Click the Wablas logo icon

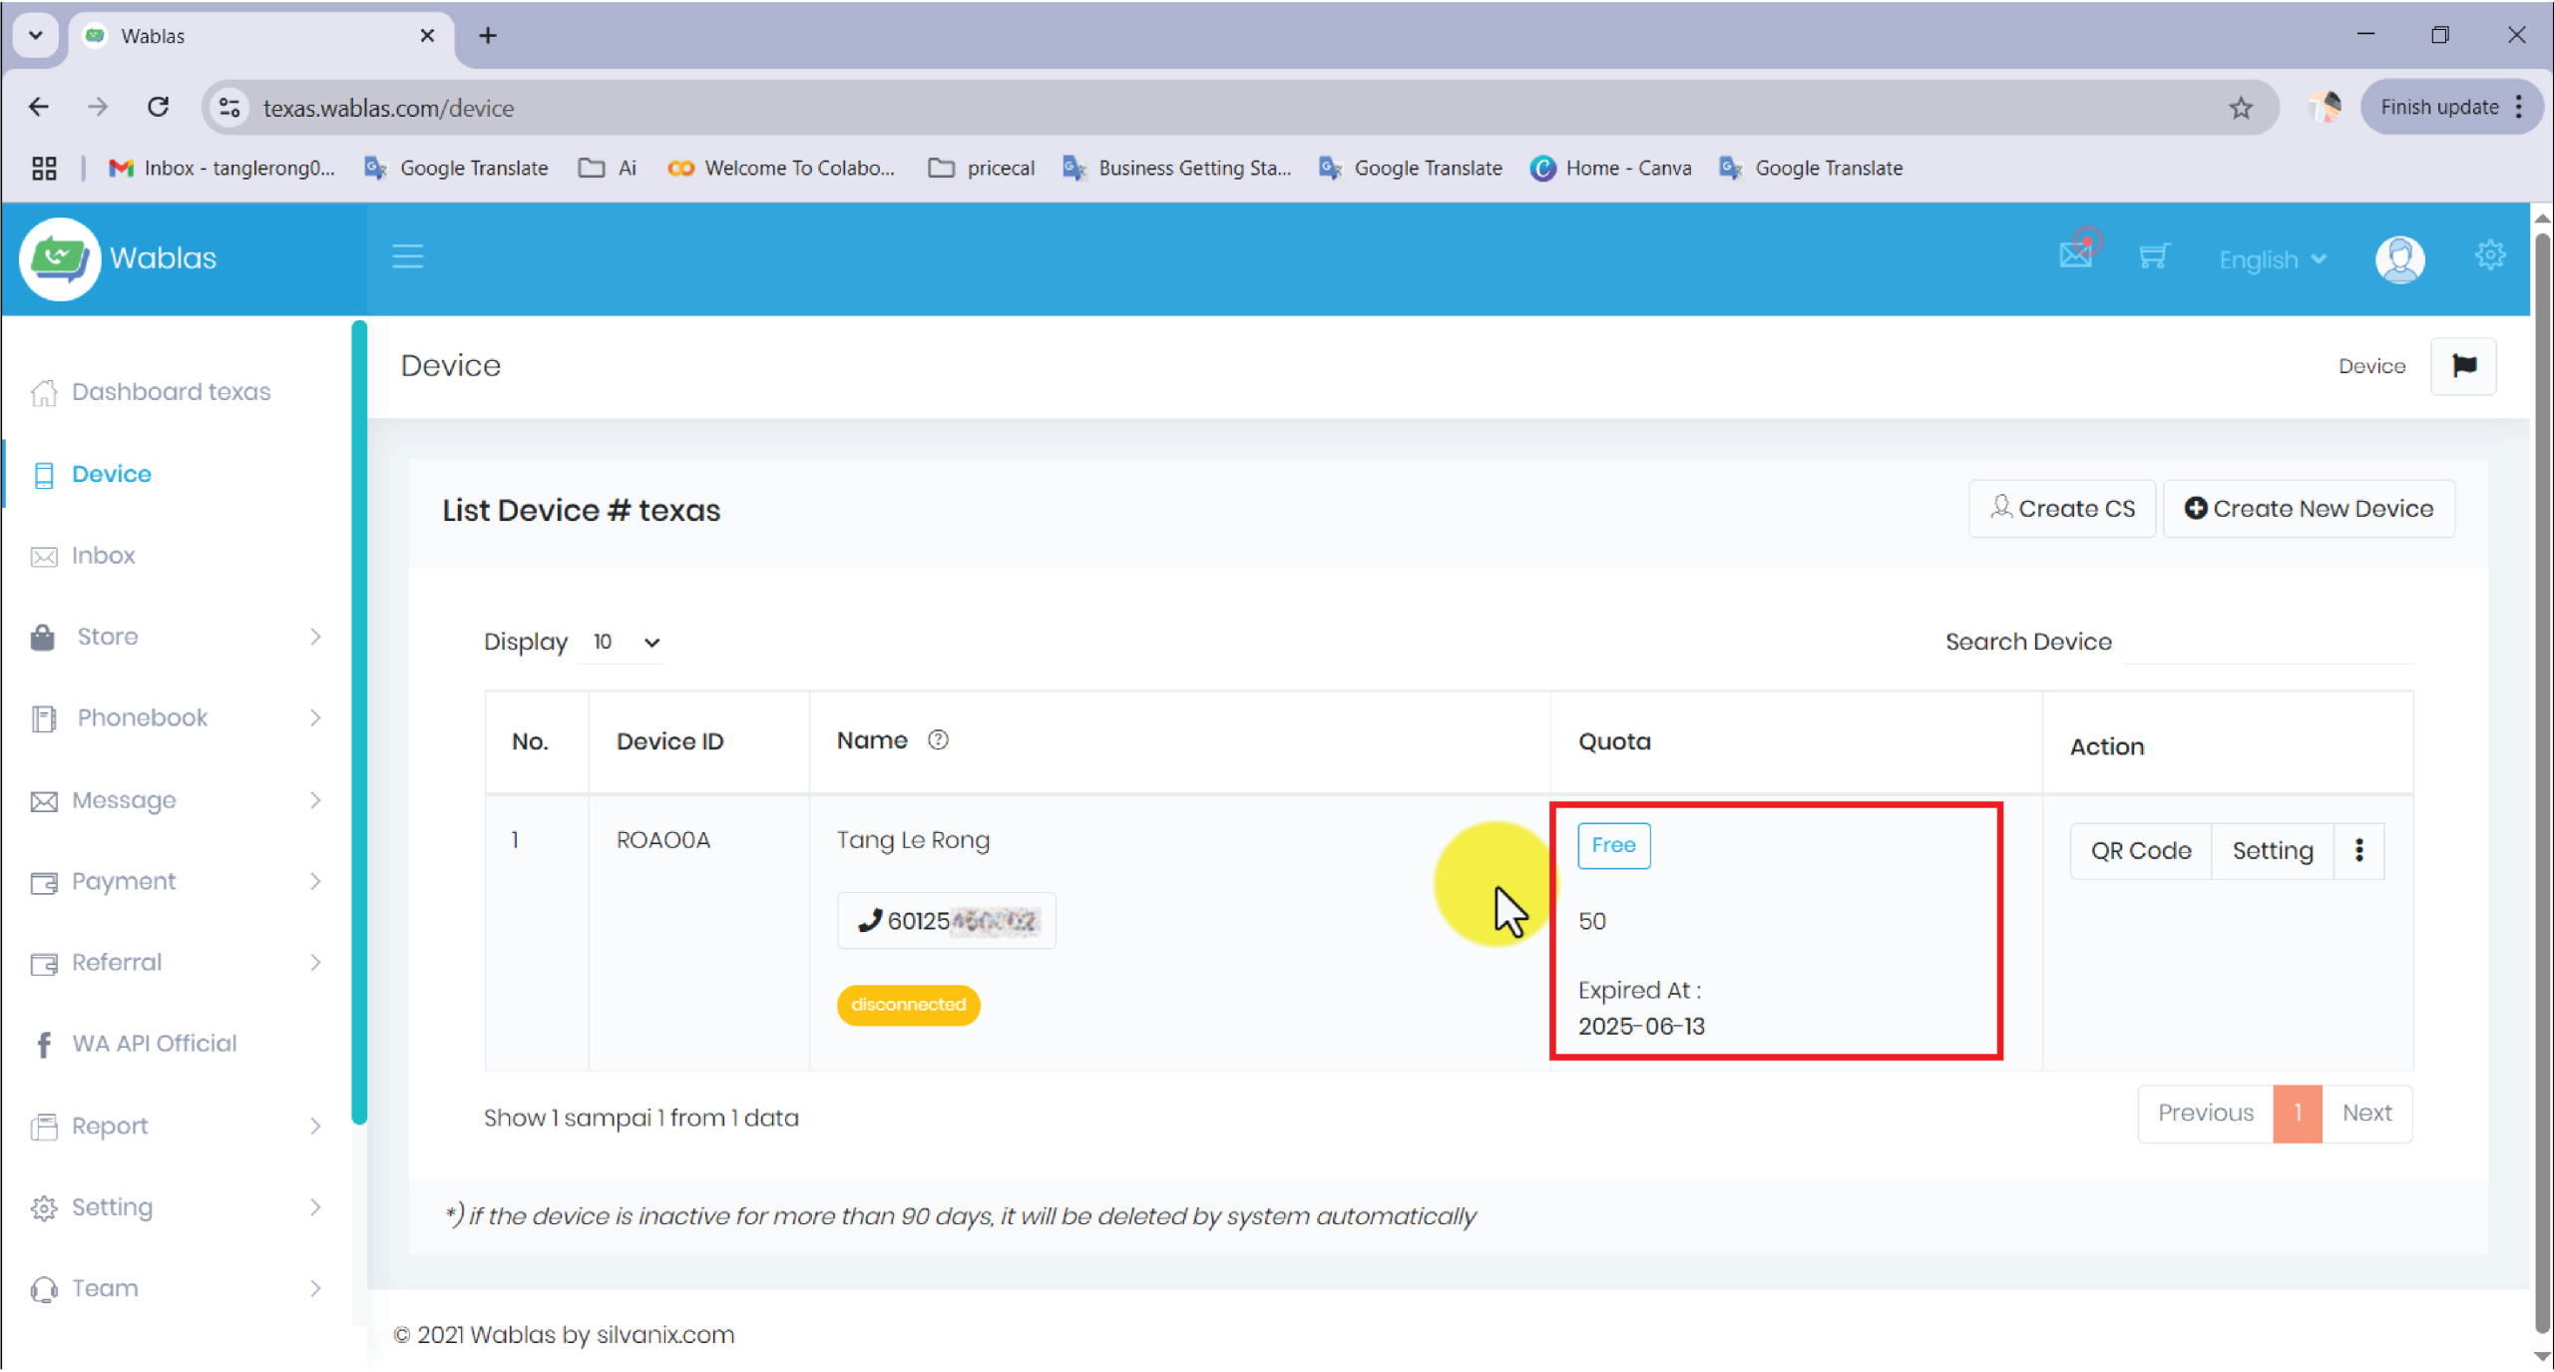pyautogui.click(x=60, y=258)
